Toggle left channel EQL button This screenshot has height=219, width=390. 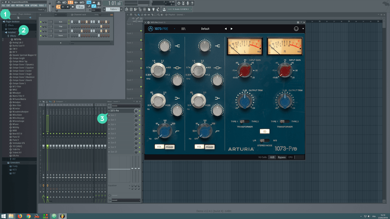159,147
